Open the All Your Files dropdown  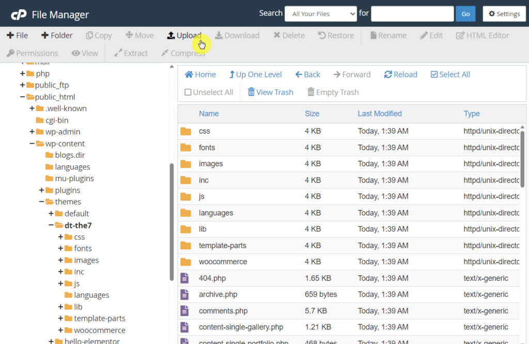[320, 14]
